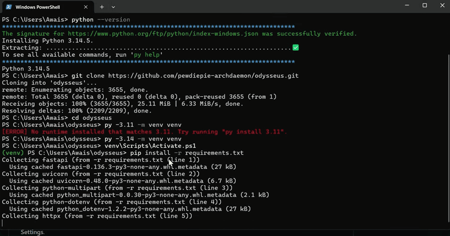Click the 'py -3.11 -m venv venv' command
The image size is (450, 236).
[143, 125]
